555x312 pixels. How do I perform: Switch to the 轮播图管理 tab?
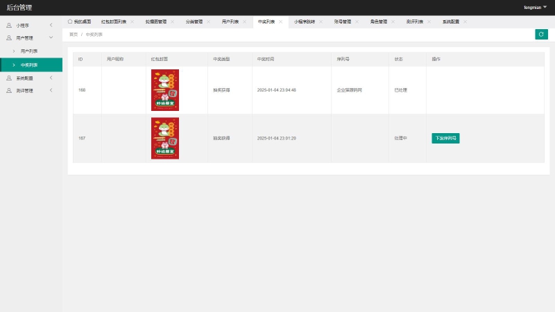point(155,21)
